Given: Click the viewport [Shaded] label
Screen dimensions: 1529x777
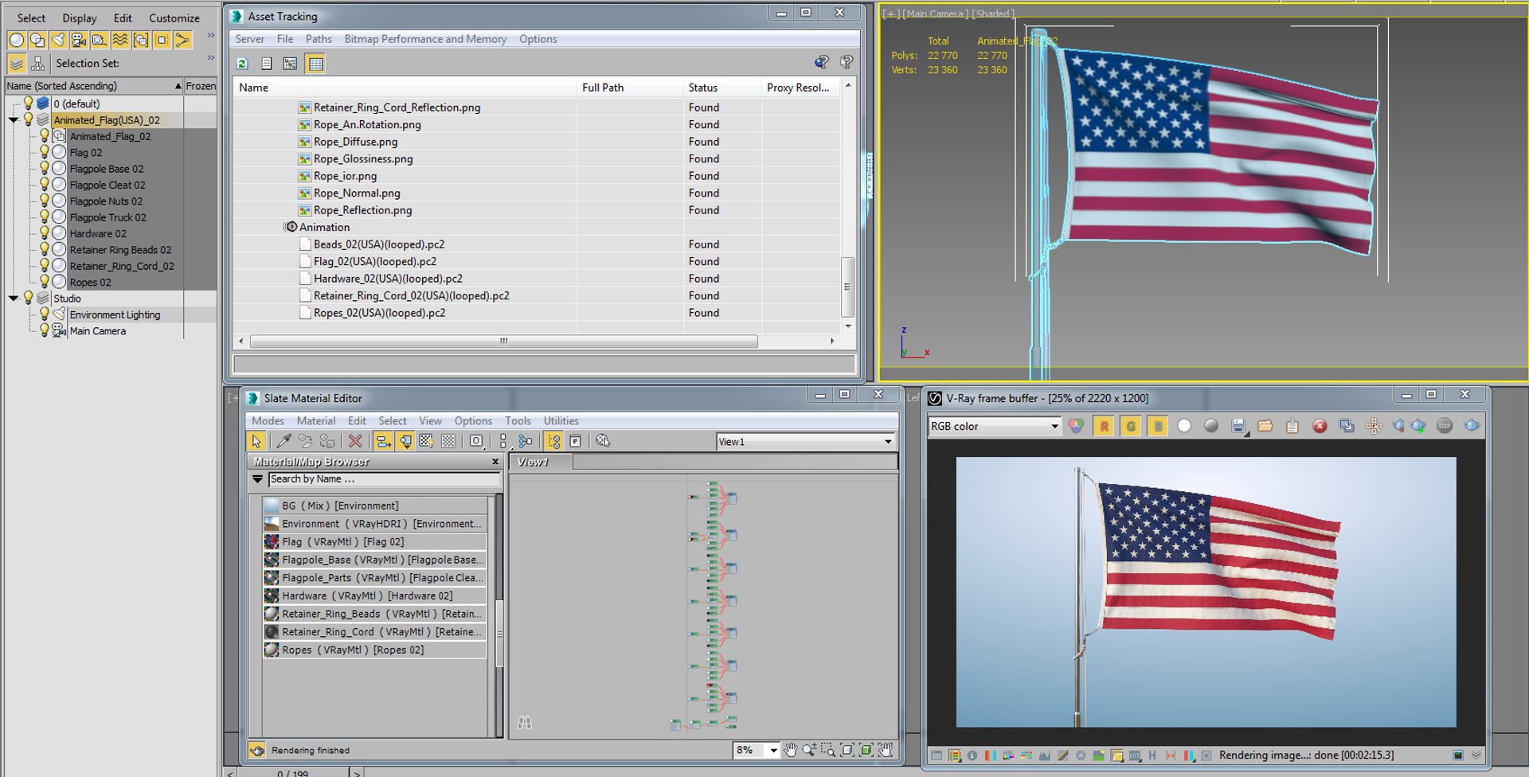Looking at the screenshot, I should pyautogui.click(x=993, y=14).
